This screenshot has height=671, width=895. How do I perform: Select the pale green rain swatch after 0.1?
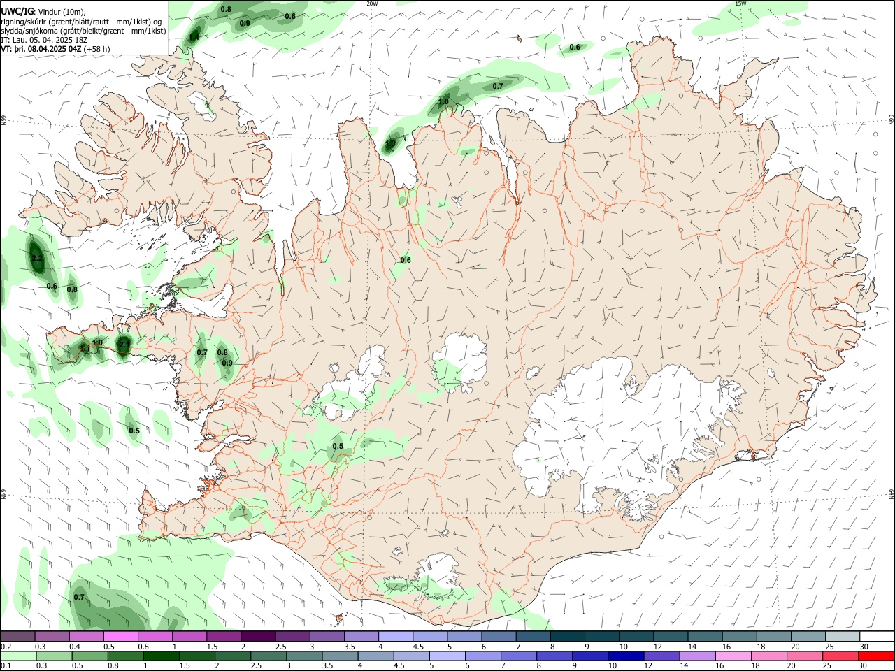[x=18, y=656]
